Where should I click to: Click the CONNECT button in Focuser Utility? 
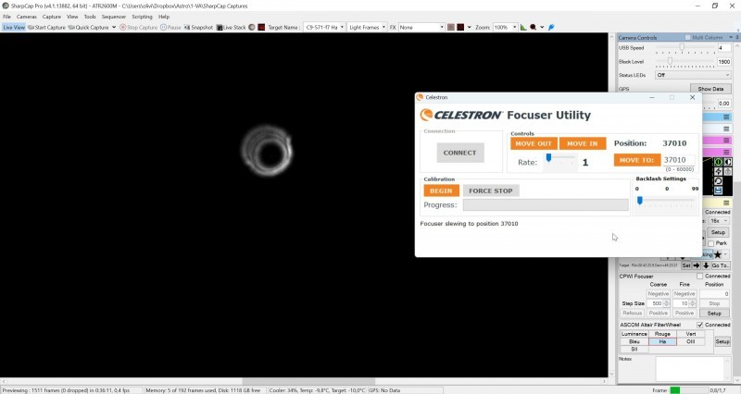point(460,153)
